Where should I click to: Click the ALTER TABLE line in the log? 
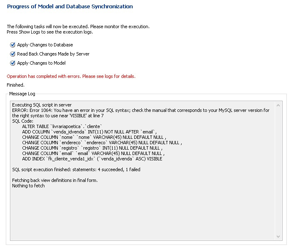[x=62, y=126]
